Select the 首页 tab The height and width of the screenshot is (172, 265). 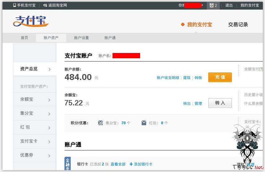coord(24,38)
